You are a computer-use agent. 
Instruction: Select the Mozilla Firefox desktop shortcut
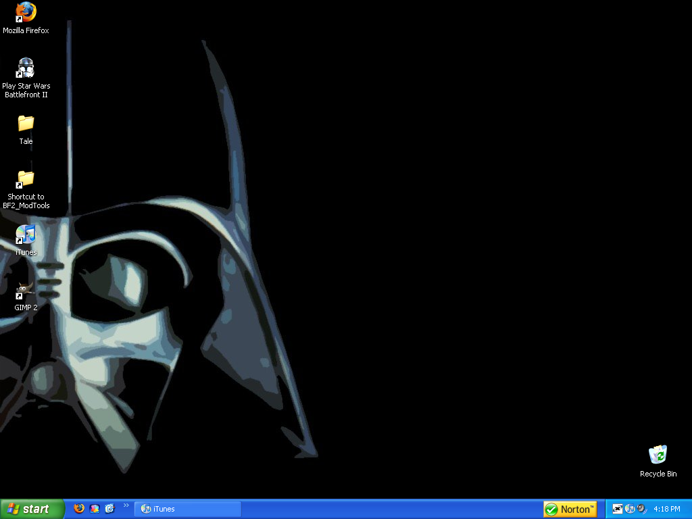click(26, 18)
